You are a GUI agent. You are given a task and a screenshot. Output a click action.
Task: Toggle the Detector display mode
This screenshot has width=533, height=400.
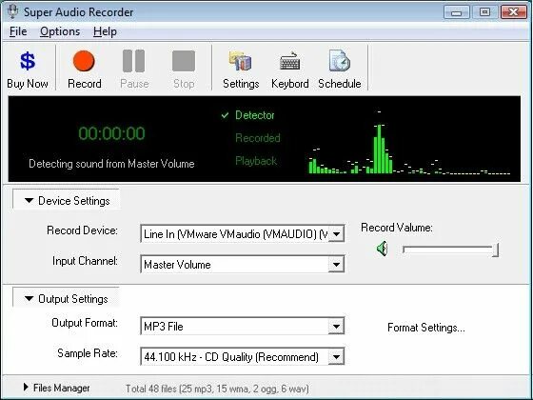click(255, 115)
